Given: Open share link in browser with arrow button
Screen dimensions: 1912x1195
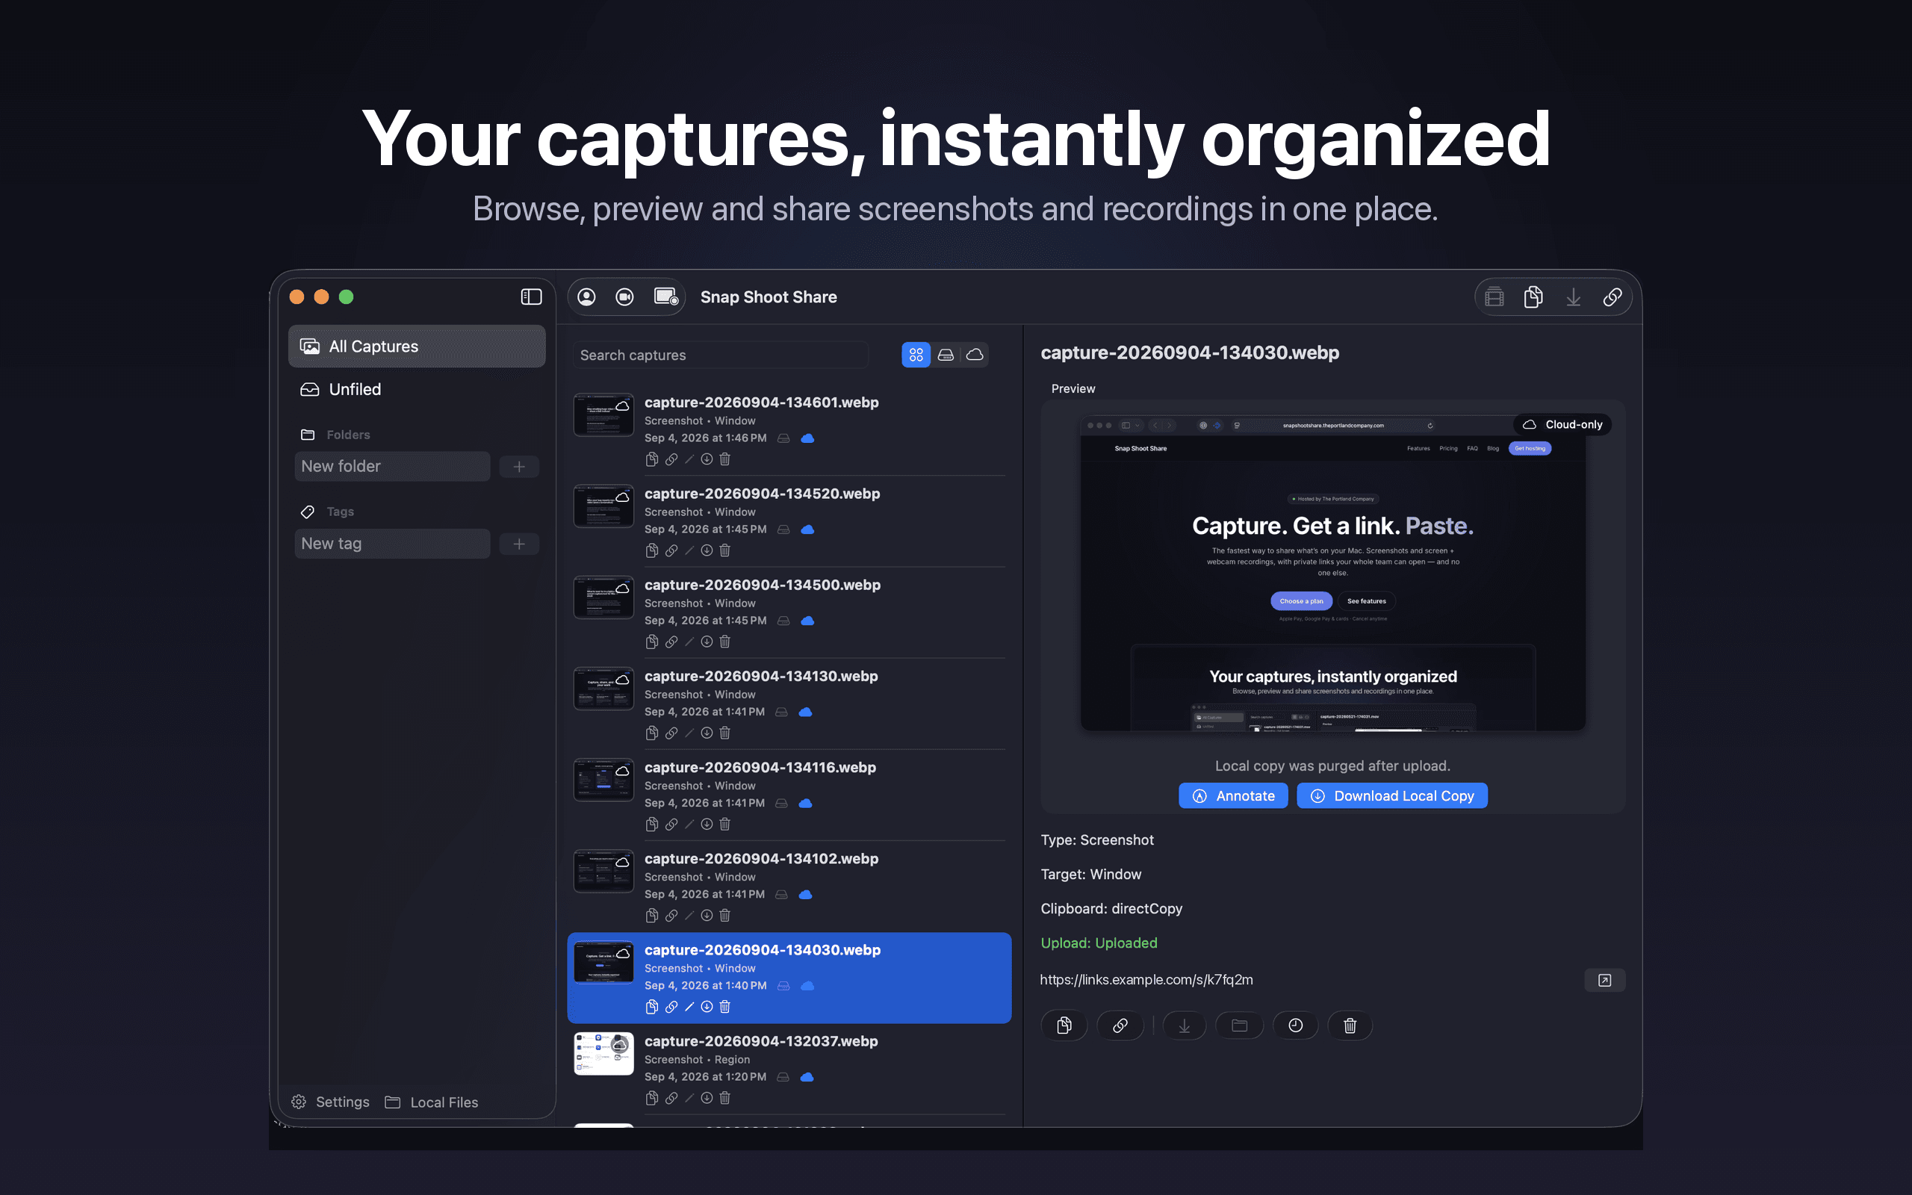Looking at the screenshot, I should point(1604,980).
